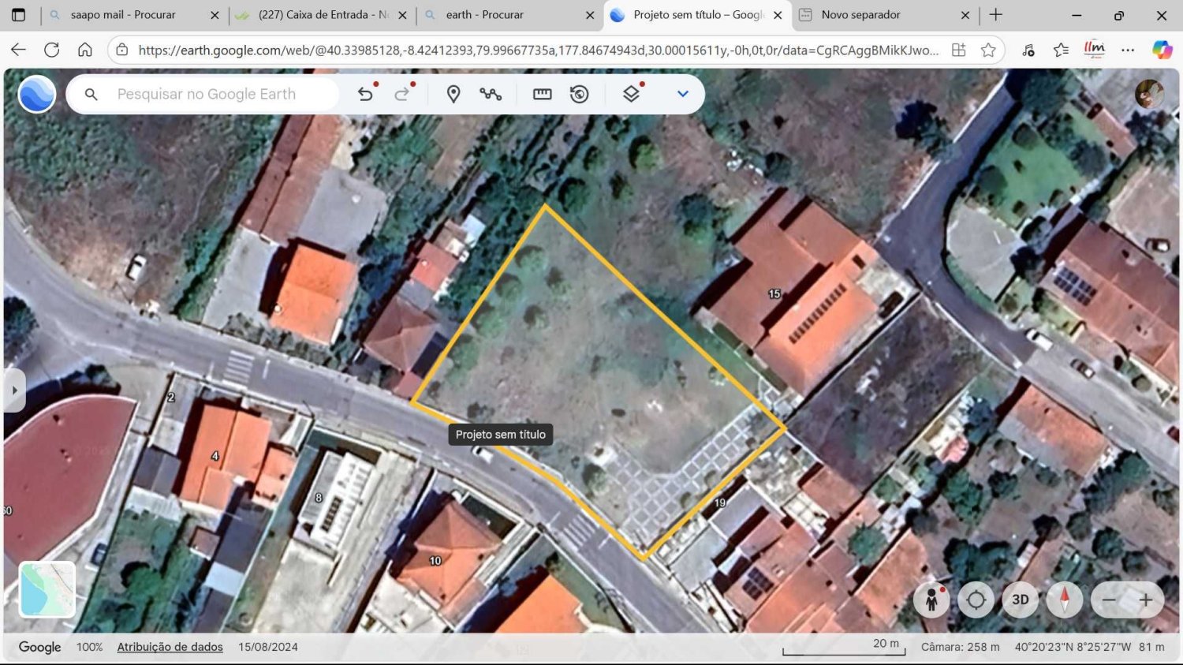The height and width of the screenshot is (665, 1183).
Task: Expand the toolbar options chevron
Action: tap(682, 93)
